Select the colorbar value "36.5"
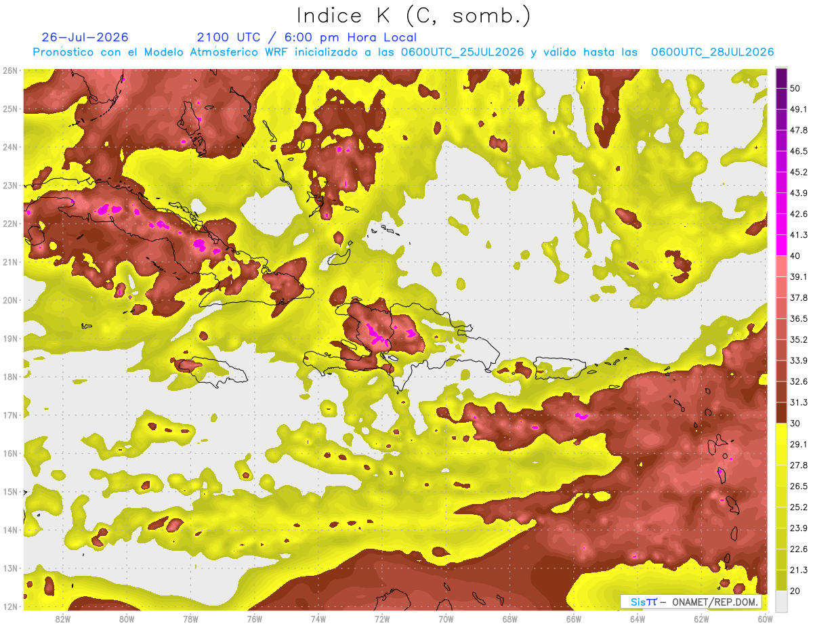 click(798, 318)
